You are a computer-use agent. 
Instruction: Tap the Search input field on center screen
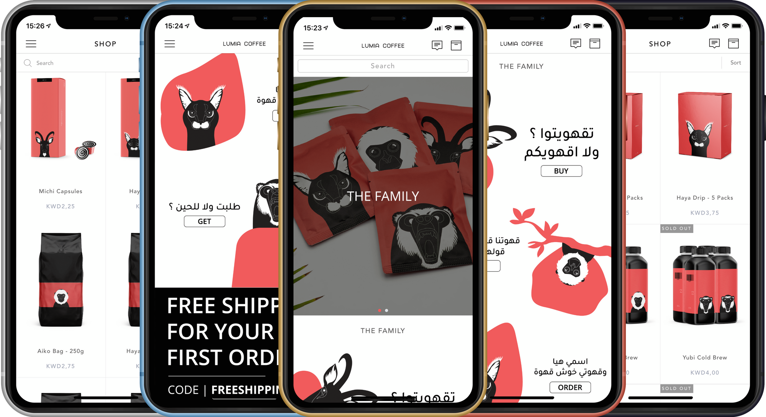pos(383,66)
